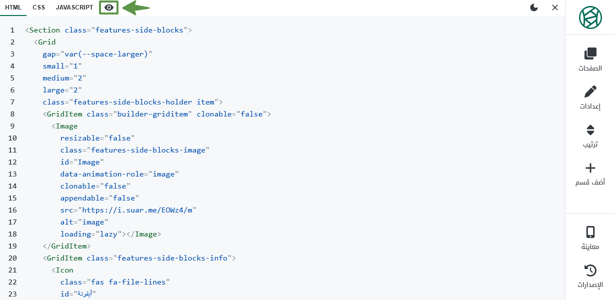Click the green circular site logo
The width and height of the screenshot is (615, 300).
point(590,17)
